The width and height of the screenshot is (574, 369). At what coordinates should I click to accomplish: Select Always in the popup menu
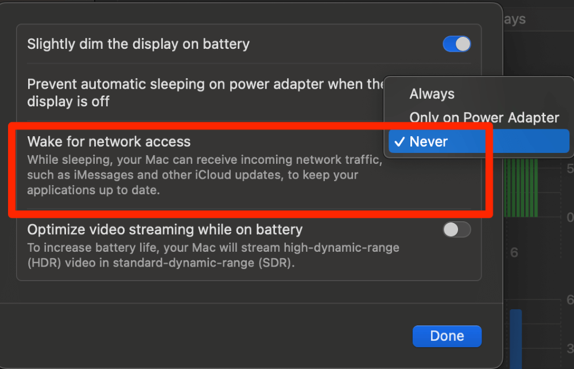[432, 94]
